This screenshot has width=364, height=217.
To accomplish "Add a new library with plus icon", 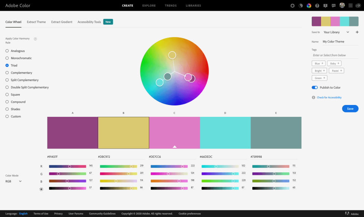I will [x=357, y=32].
